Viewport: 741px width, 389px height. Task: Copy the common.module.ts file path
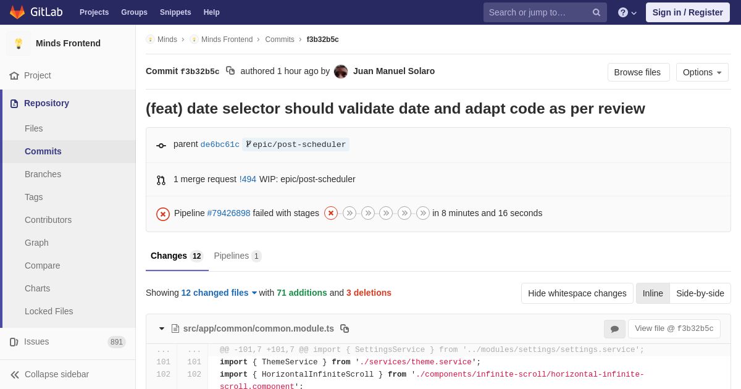click(x=345, y=328)
